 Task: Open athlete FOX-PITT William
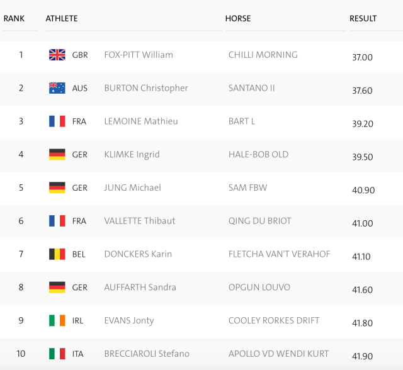(x=139, y=55)
